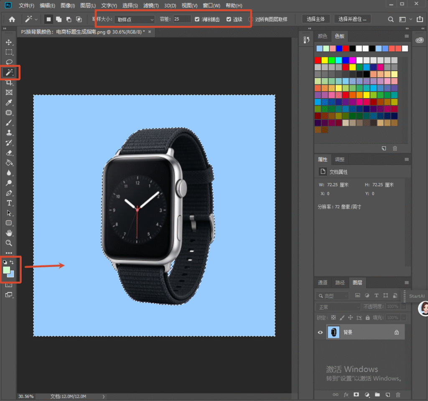This screenshot has height=401, width=428.
Task: Choose Add to Selection mode button
Action: tap(59, 19)
